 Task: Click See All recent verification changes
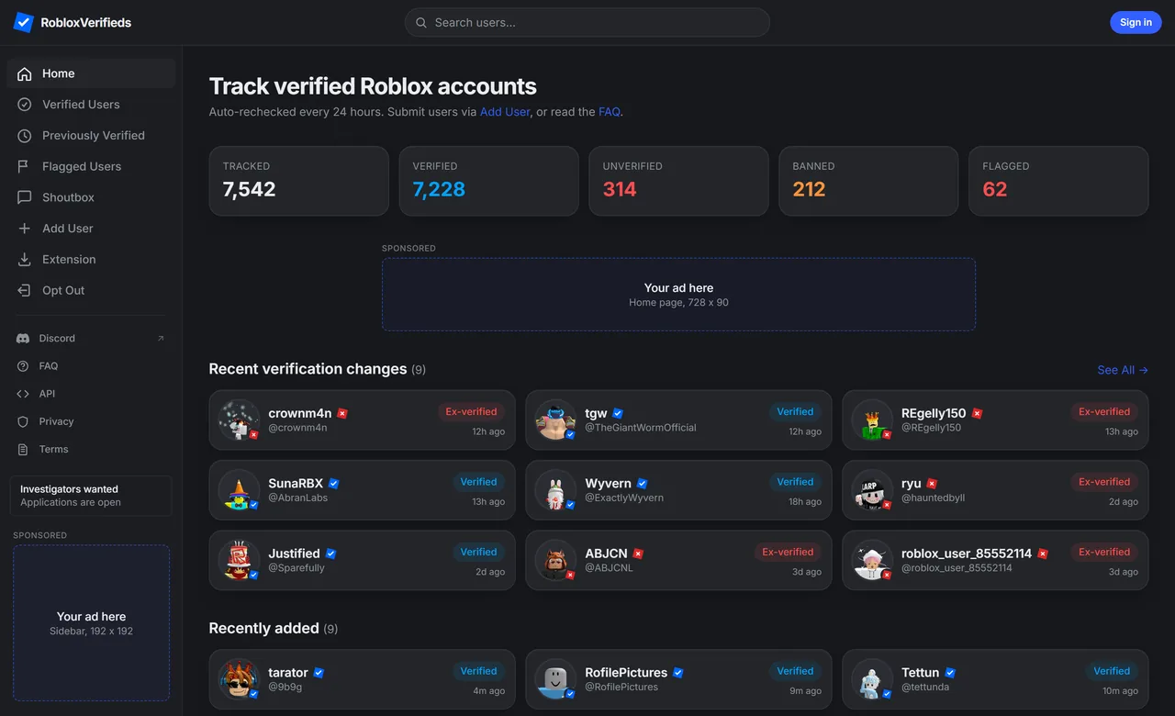click(x=1123, y=370)
